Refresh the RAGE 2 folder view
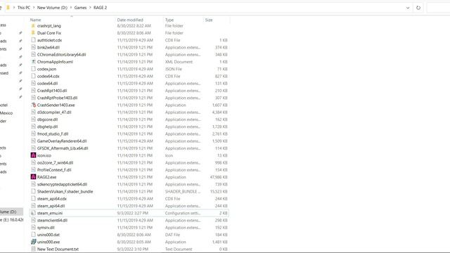This screenshot has width=450, height=253. (x=418, y=8)
